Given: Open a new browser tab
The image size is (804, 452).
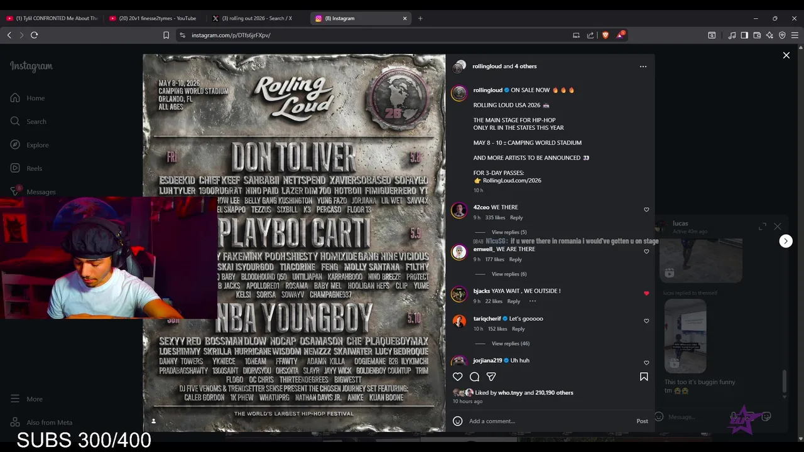Looking at the screenshot, I should [x=420, y=18].
